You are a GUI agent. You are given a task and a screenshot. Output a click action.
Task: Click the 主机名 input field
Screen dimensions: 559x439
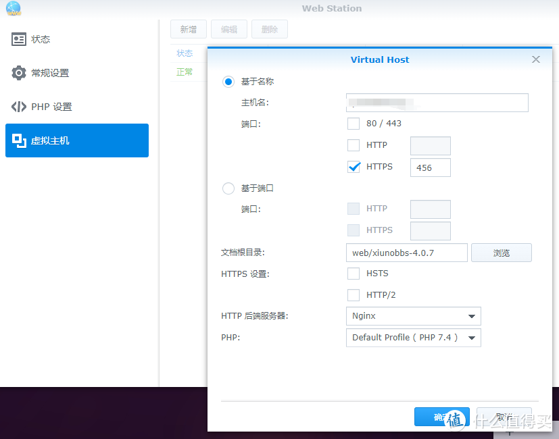437,103
